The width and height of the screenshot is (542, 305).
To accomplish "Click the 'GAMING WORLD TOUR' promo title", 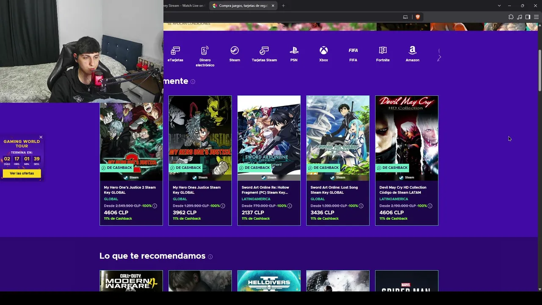I will coord(22,144).
